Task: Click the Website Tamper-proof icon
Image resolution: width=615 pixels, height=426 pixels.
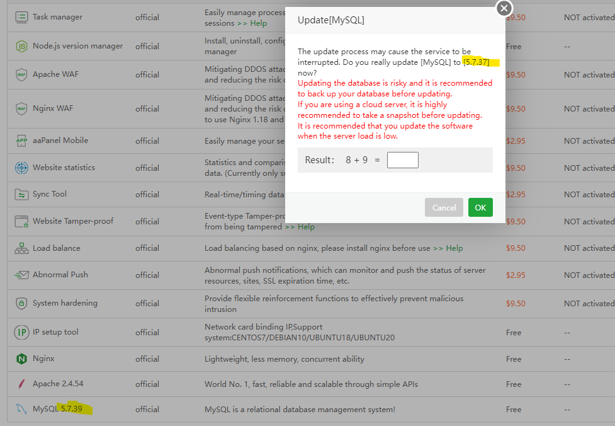Action: point(20,222)
